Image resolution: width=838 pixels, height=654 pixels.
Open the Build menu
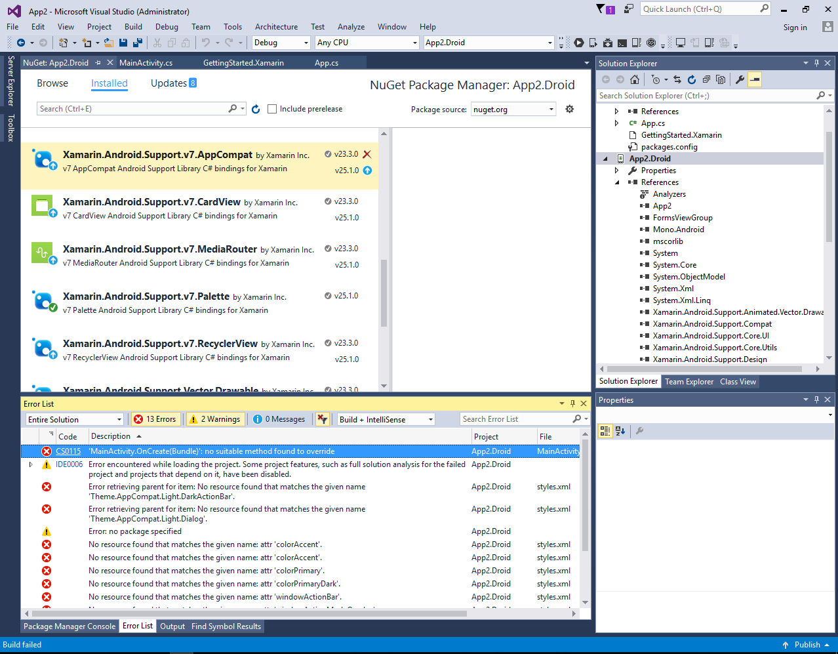pos(134,27)
